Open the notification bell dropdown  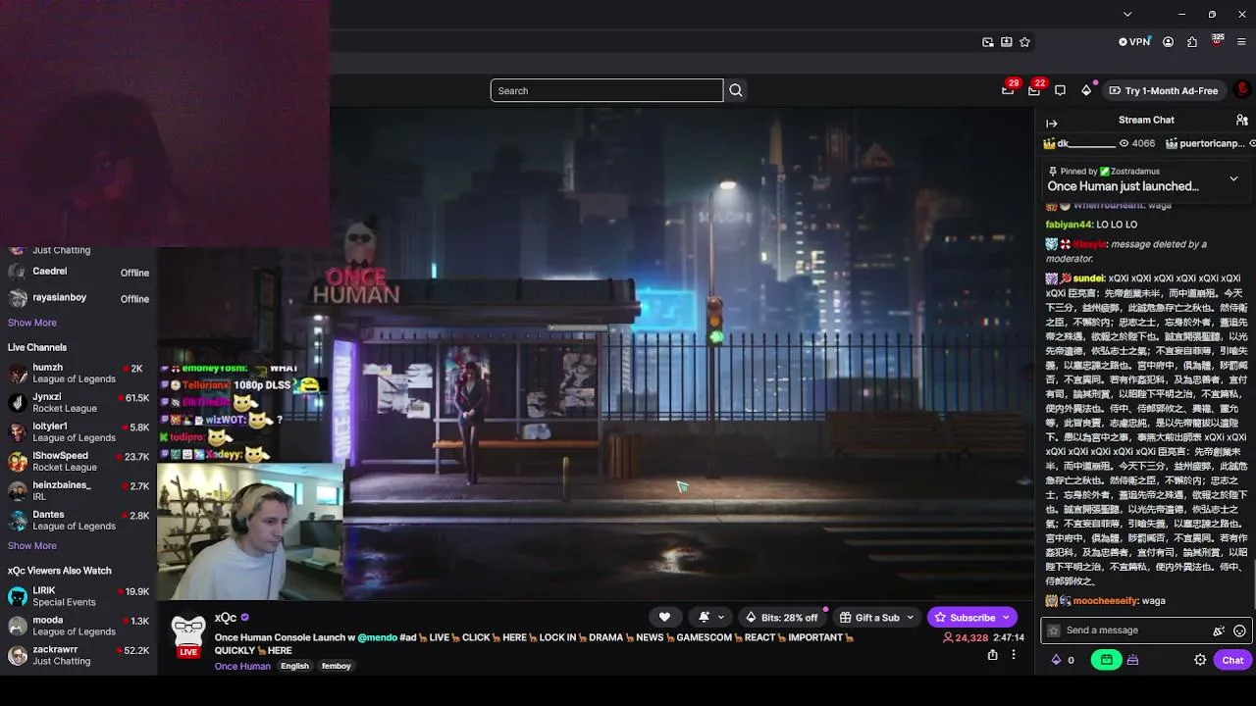710,617
